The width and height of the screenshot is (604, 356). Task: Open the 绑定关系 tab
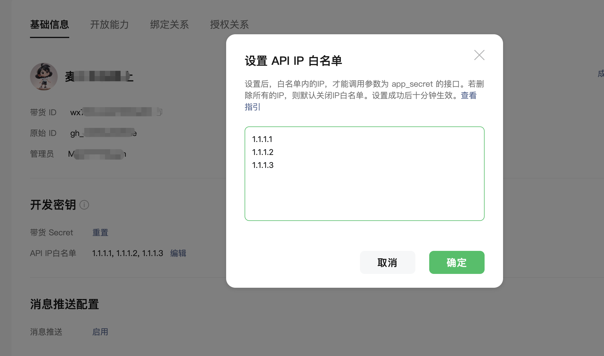click(169, 25)
